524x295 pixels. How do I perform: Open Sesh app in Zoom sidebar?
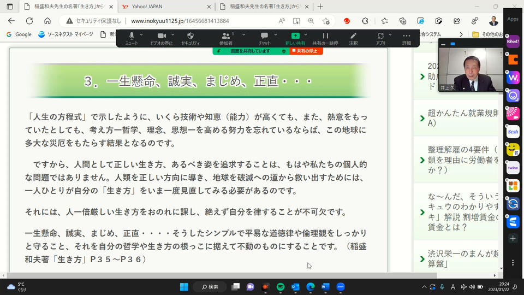point(513,132)
